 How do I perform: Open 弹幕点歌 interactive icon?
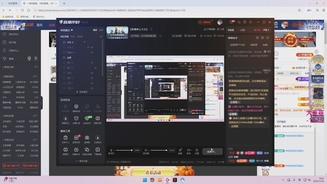(98, 120)
